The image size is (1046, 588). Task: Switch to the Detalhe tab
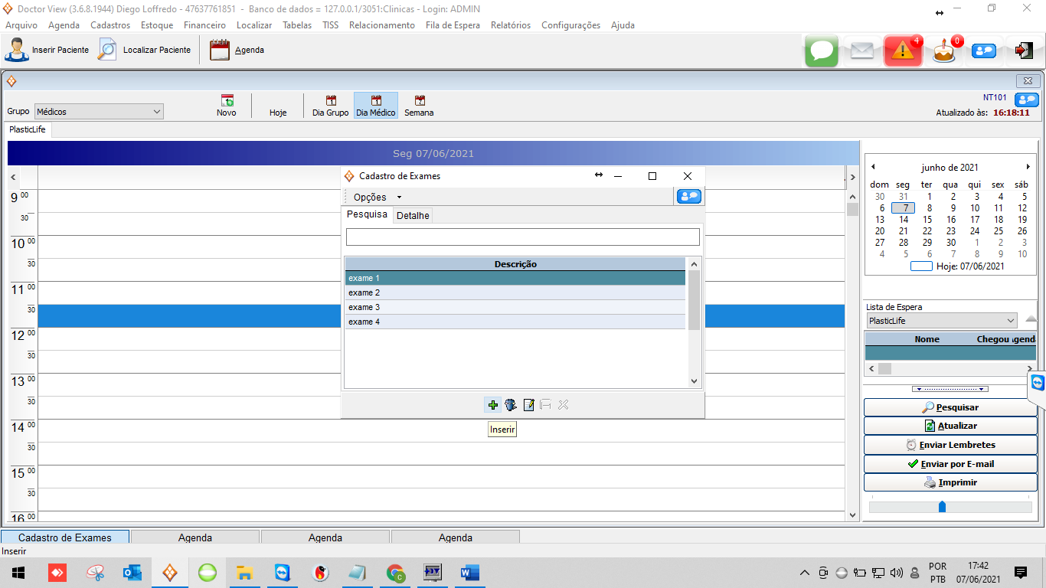(x=413, y=216)
